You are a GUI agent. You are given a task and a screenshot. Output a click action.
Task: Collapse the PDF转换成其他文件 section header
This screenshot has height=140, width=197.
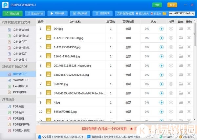pos(18,22)
